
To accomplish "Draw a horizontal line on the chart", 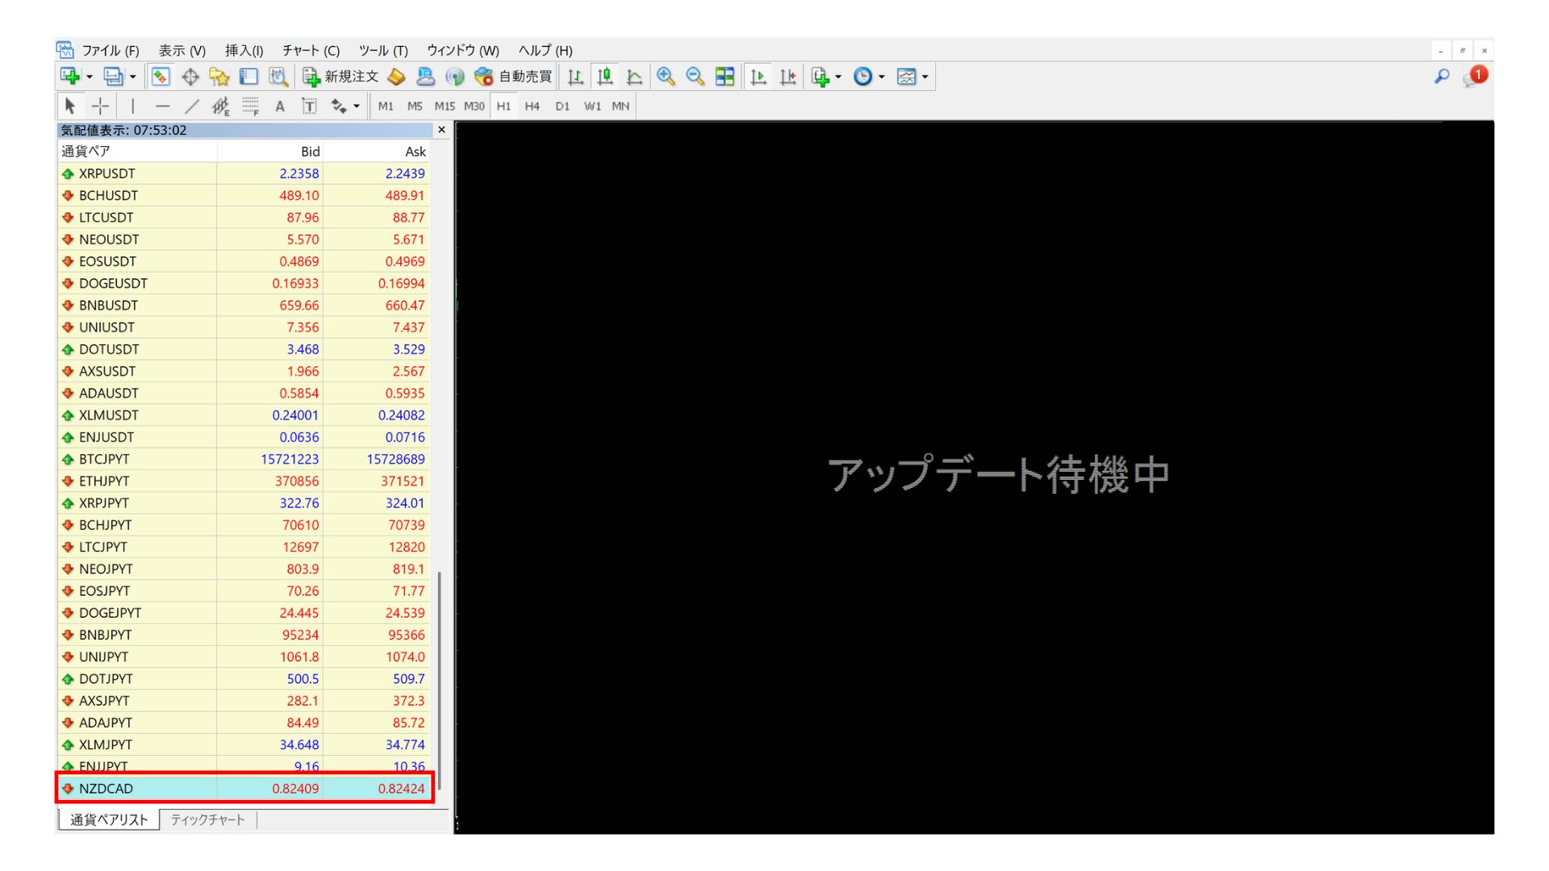I will tap(163, 106).
